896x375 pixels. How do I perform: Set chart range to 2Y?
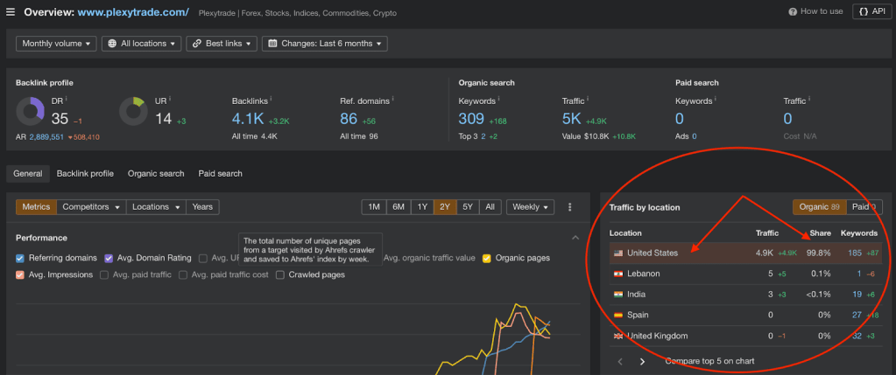445,207
